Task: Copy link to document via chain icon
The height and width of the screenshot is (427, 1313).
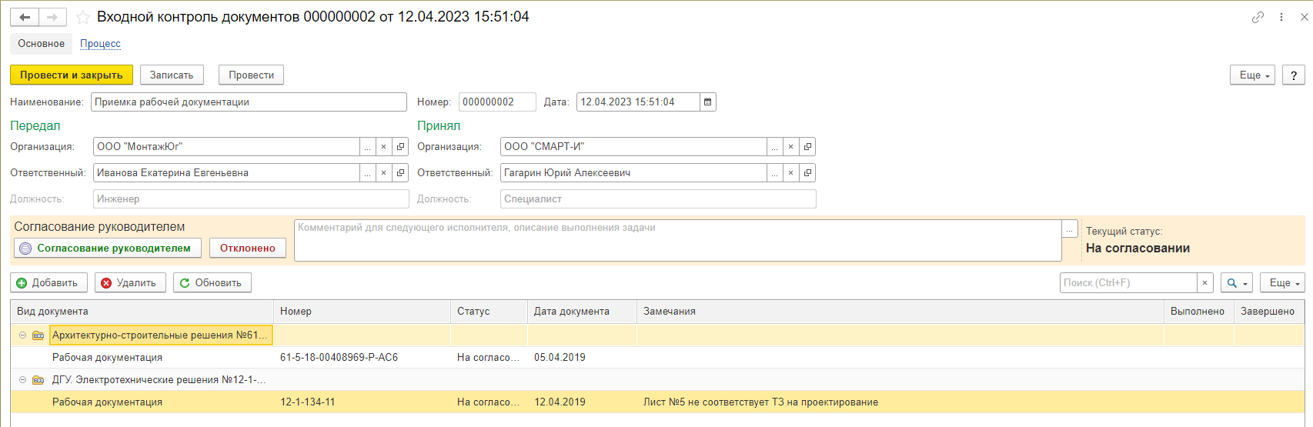Action: click(x=1258, y=17)
